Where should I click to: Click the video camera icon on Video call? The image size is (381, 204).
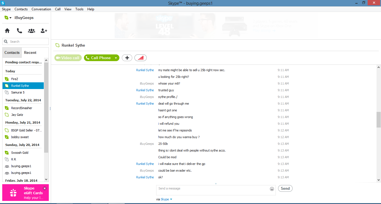[x=58, y=58]
